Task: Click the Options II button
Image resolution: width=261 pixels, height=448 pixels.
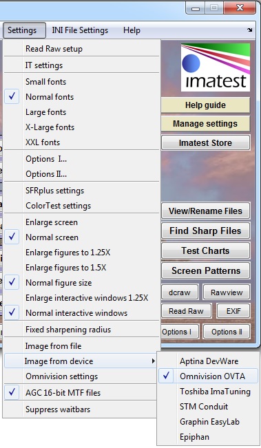Action: click(x=227, y=332)
